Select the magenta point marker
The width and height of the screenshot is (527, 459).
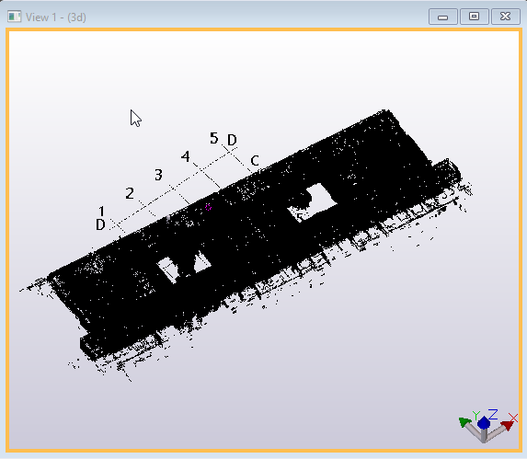(208, 207)
